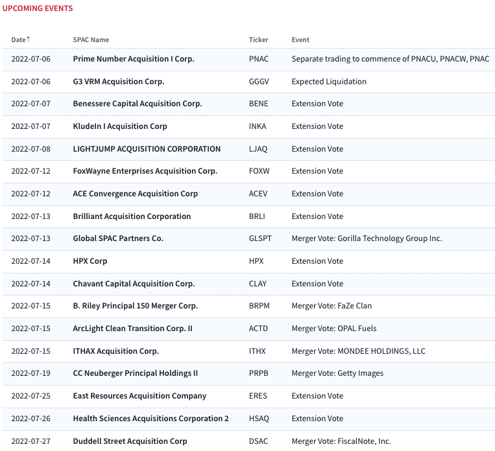Open Benessere Capital Acquisition Corp.

coord(138,104)
